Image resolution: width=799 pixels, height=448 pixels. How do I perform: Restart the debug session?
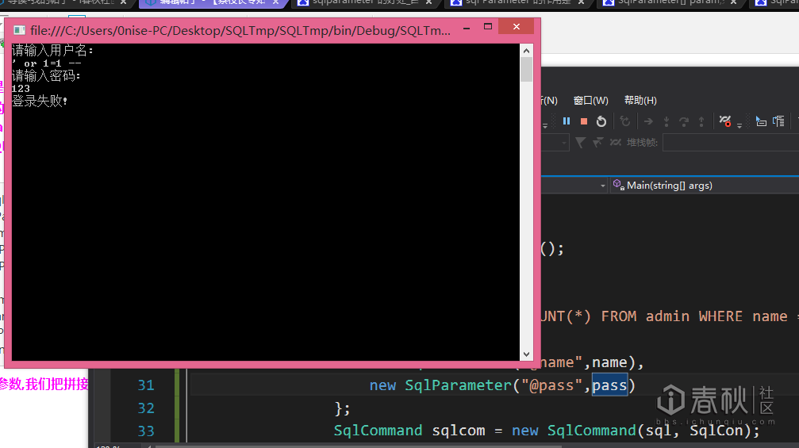tap(601, 121)
